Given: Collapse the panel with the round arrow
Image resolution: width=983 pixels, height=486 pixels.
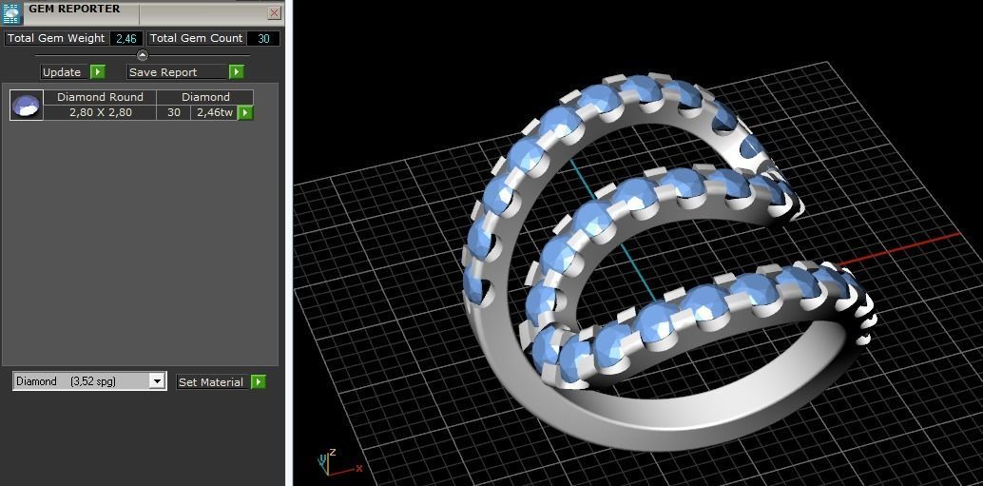Looking at the screenshot, I should 143,55.
